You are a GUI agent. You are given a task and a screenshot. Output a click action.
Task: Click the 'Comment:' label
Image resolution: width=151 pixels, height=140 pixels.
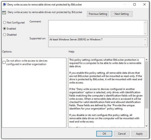click(35, 22)
